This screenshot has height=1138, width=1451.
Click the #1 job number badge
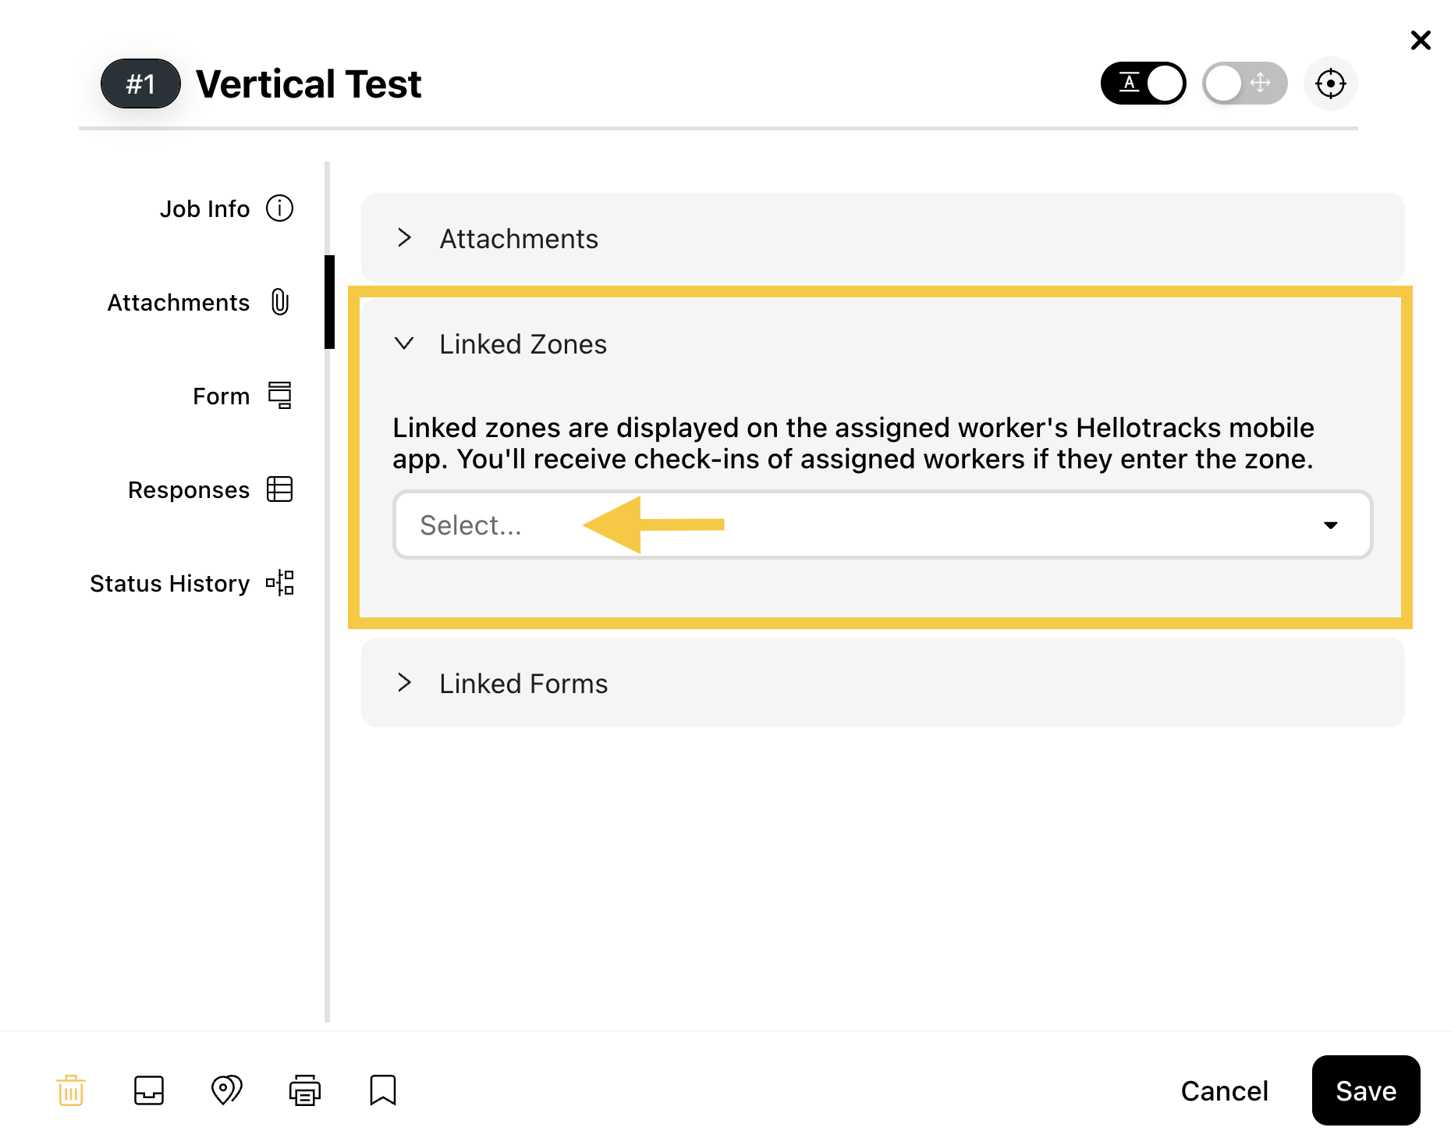point(141,84)
